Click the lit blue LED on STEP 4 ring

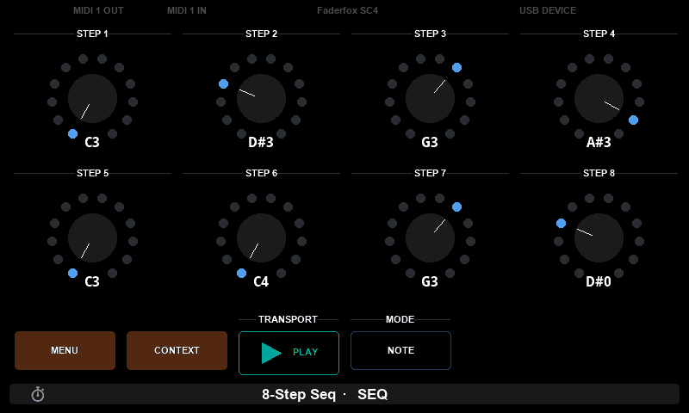pyautogui.click(x=633, y=120)
